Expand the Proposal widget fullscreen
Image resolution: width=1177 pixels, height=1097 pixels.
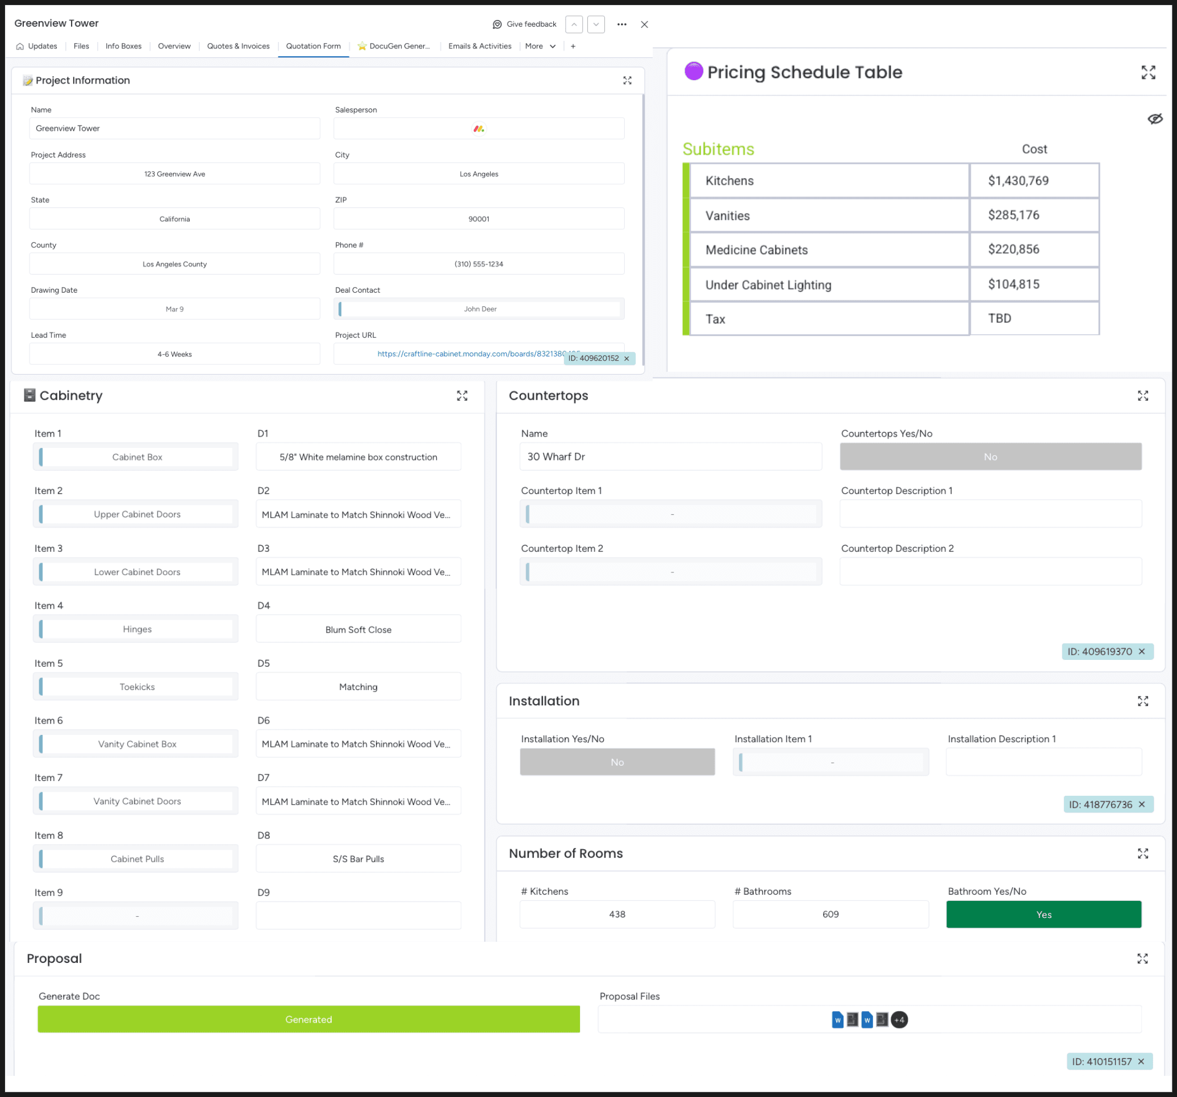1142,959
